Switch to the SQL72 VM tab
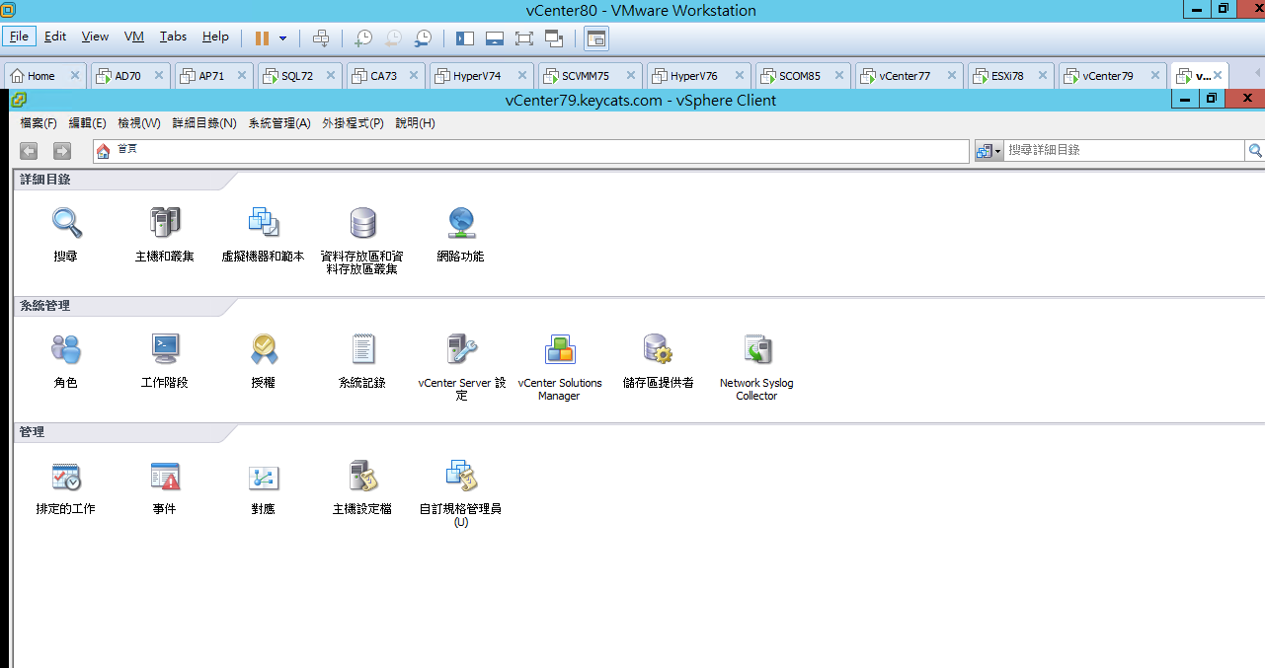 (299, 76)
